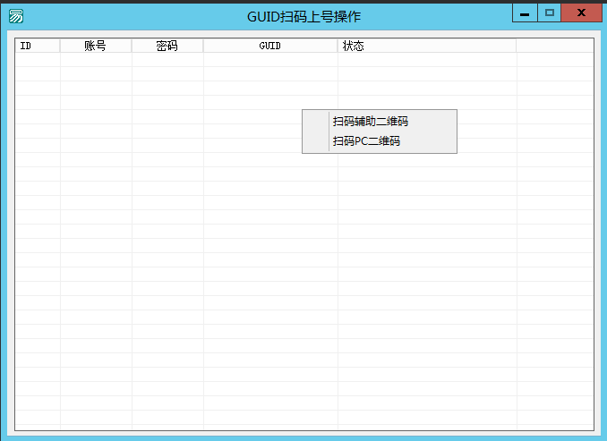
Task: Maximize the GUID扫码上号操作 window
Action: (x=550, y=13)
